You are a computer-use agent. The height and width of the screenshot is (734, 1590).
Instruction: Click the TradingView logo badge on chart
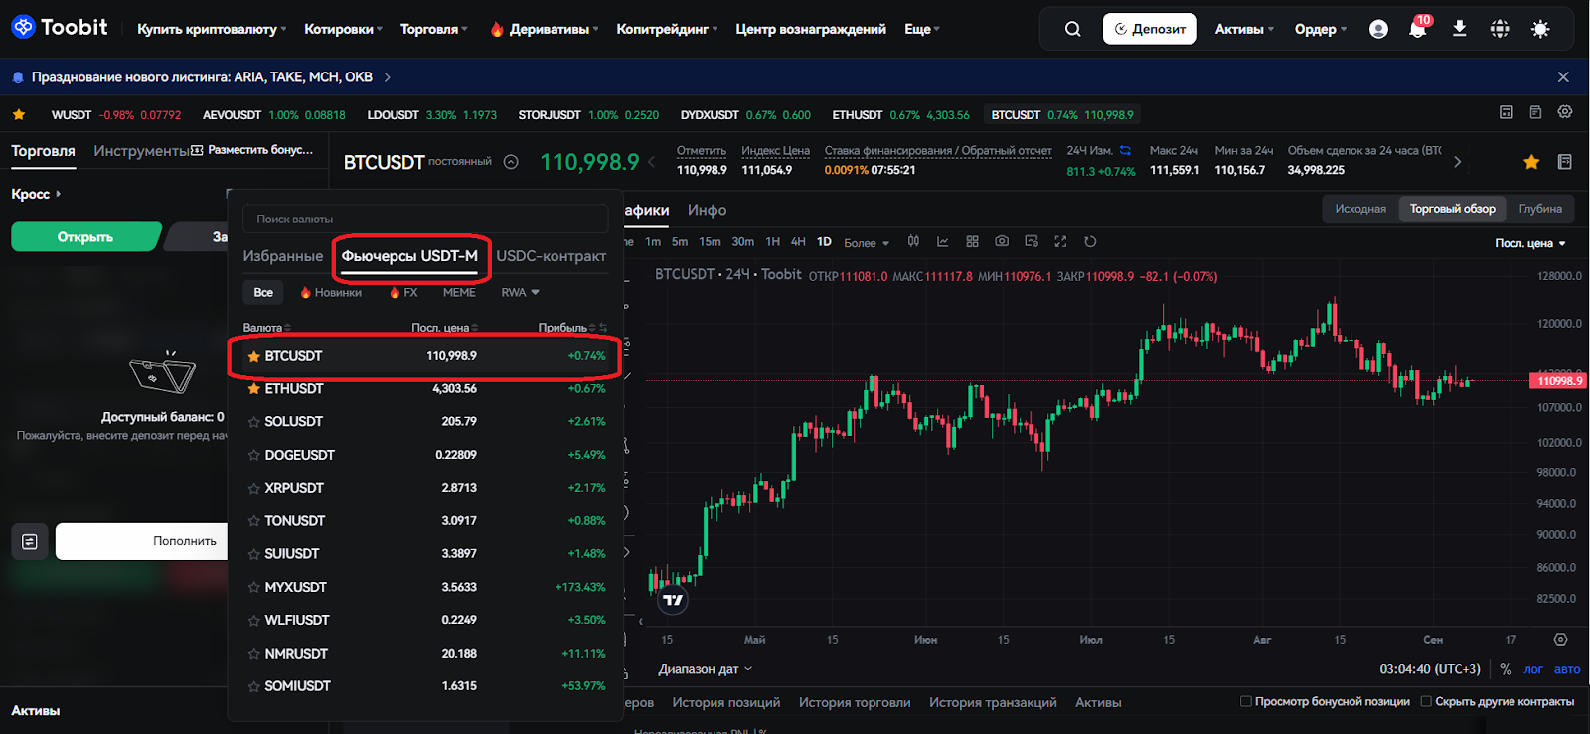(x=673, y=600)
